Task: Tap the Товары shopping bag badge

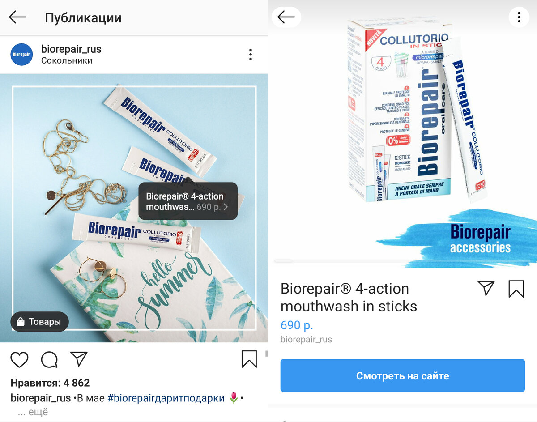Action: [x=39, y=322]
